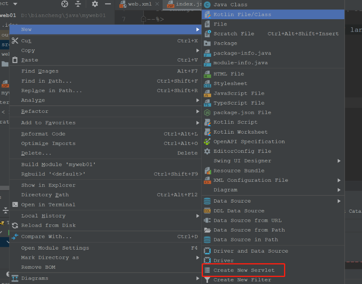Expand the Diagram submenu arrow
Screen dimensions: 362x284
pyautogui.click(x=339, y=190)
